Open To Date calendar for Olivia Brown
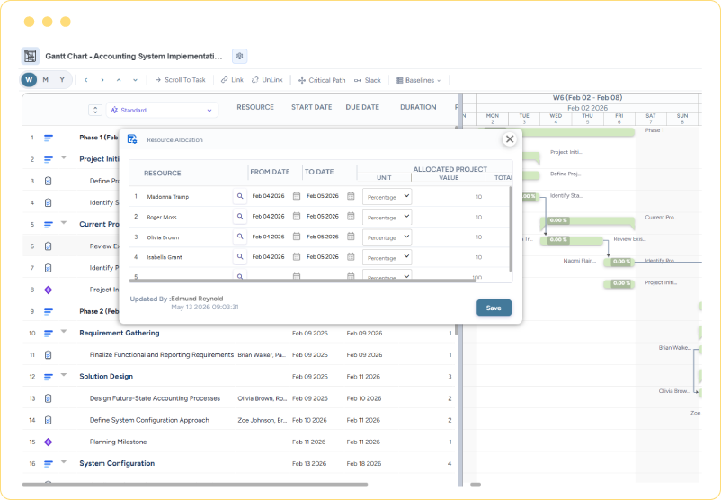 (x=351, y=237)
